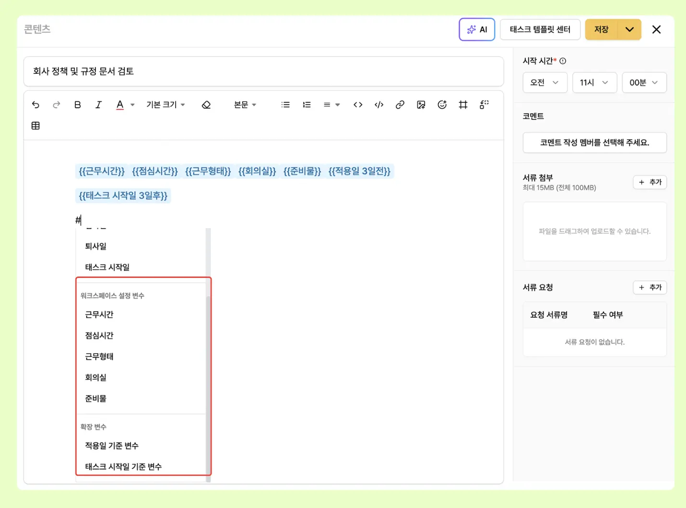This screenshot has height=508, width=686.
Task: Insert a bulleted list
Action: click(x=285, y=104)
